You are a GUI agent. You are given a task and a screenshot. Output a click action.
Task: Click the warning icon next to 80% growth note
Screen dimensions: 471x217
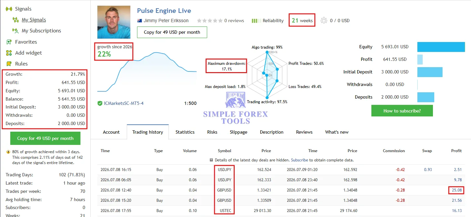8,152
